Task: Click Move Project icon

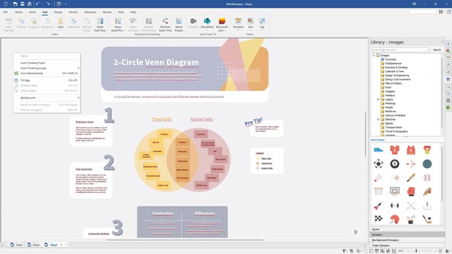Action: tap(179, 21)
